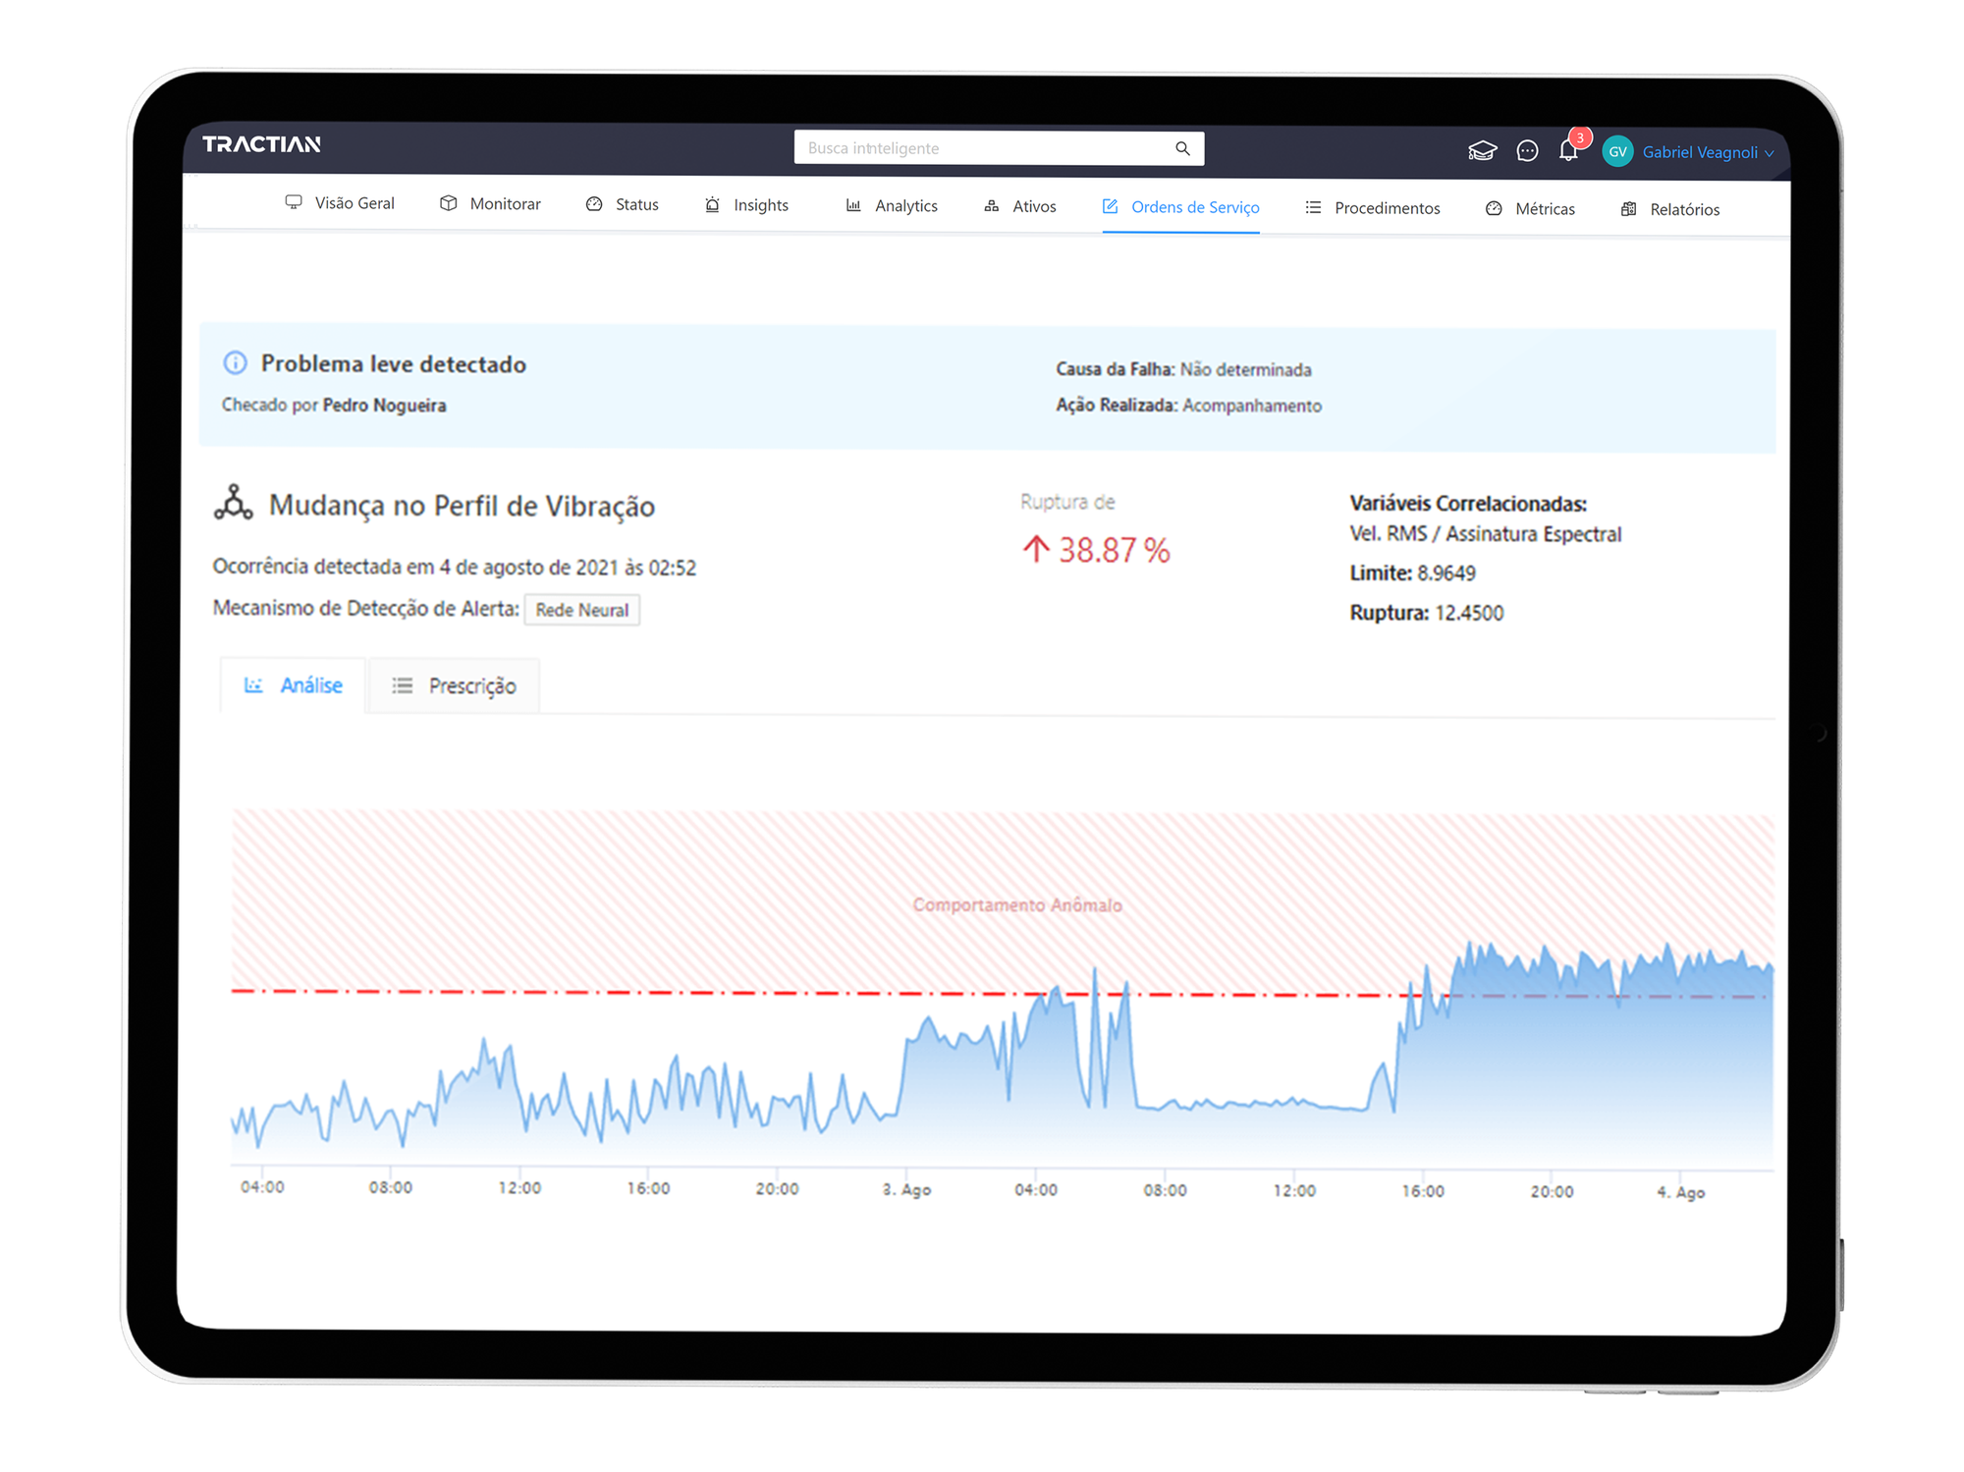Click the GV user avatar
1964x1472 pixels.
[x=1617, y=151]
